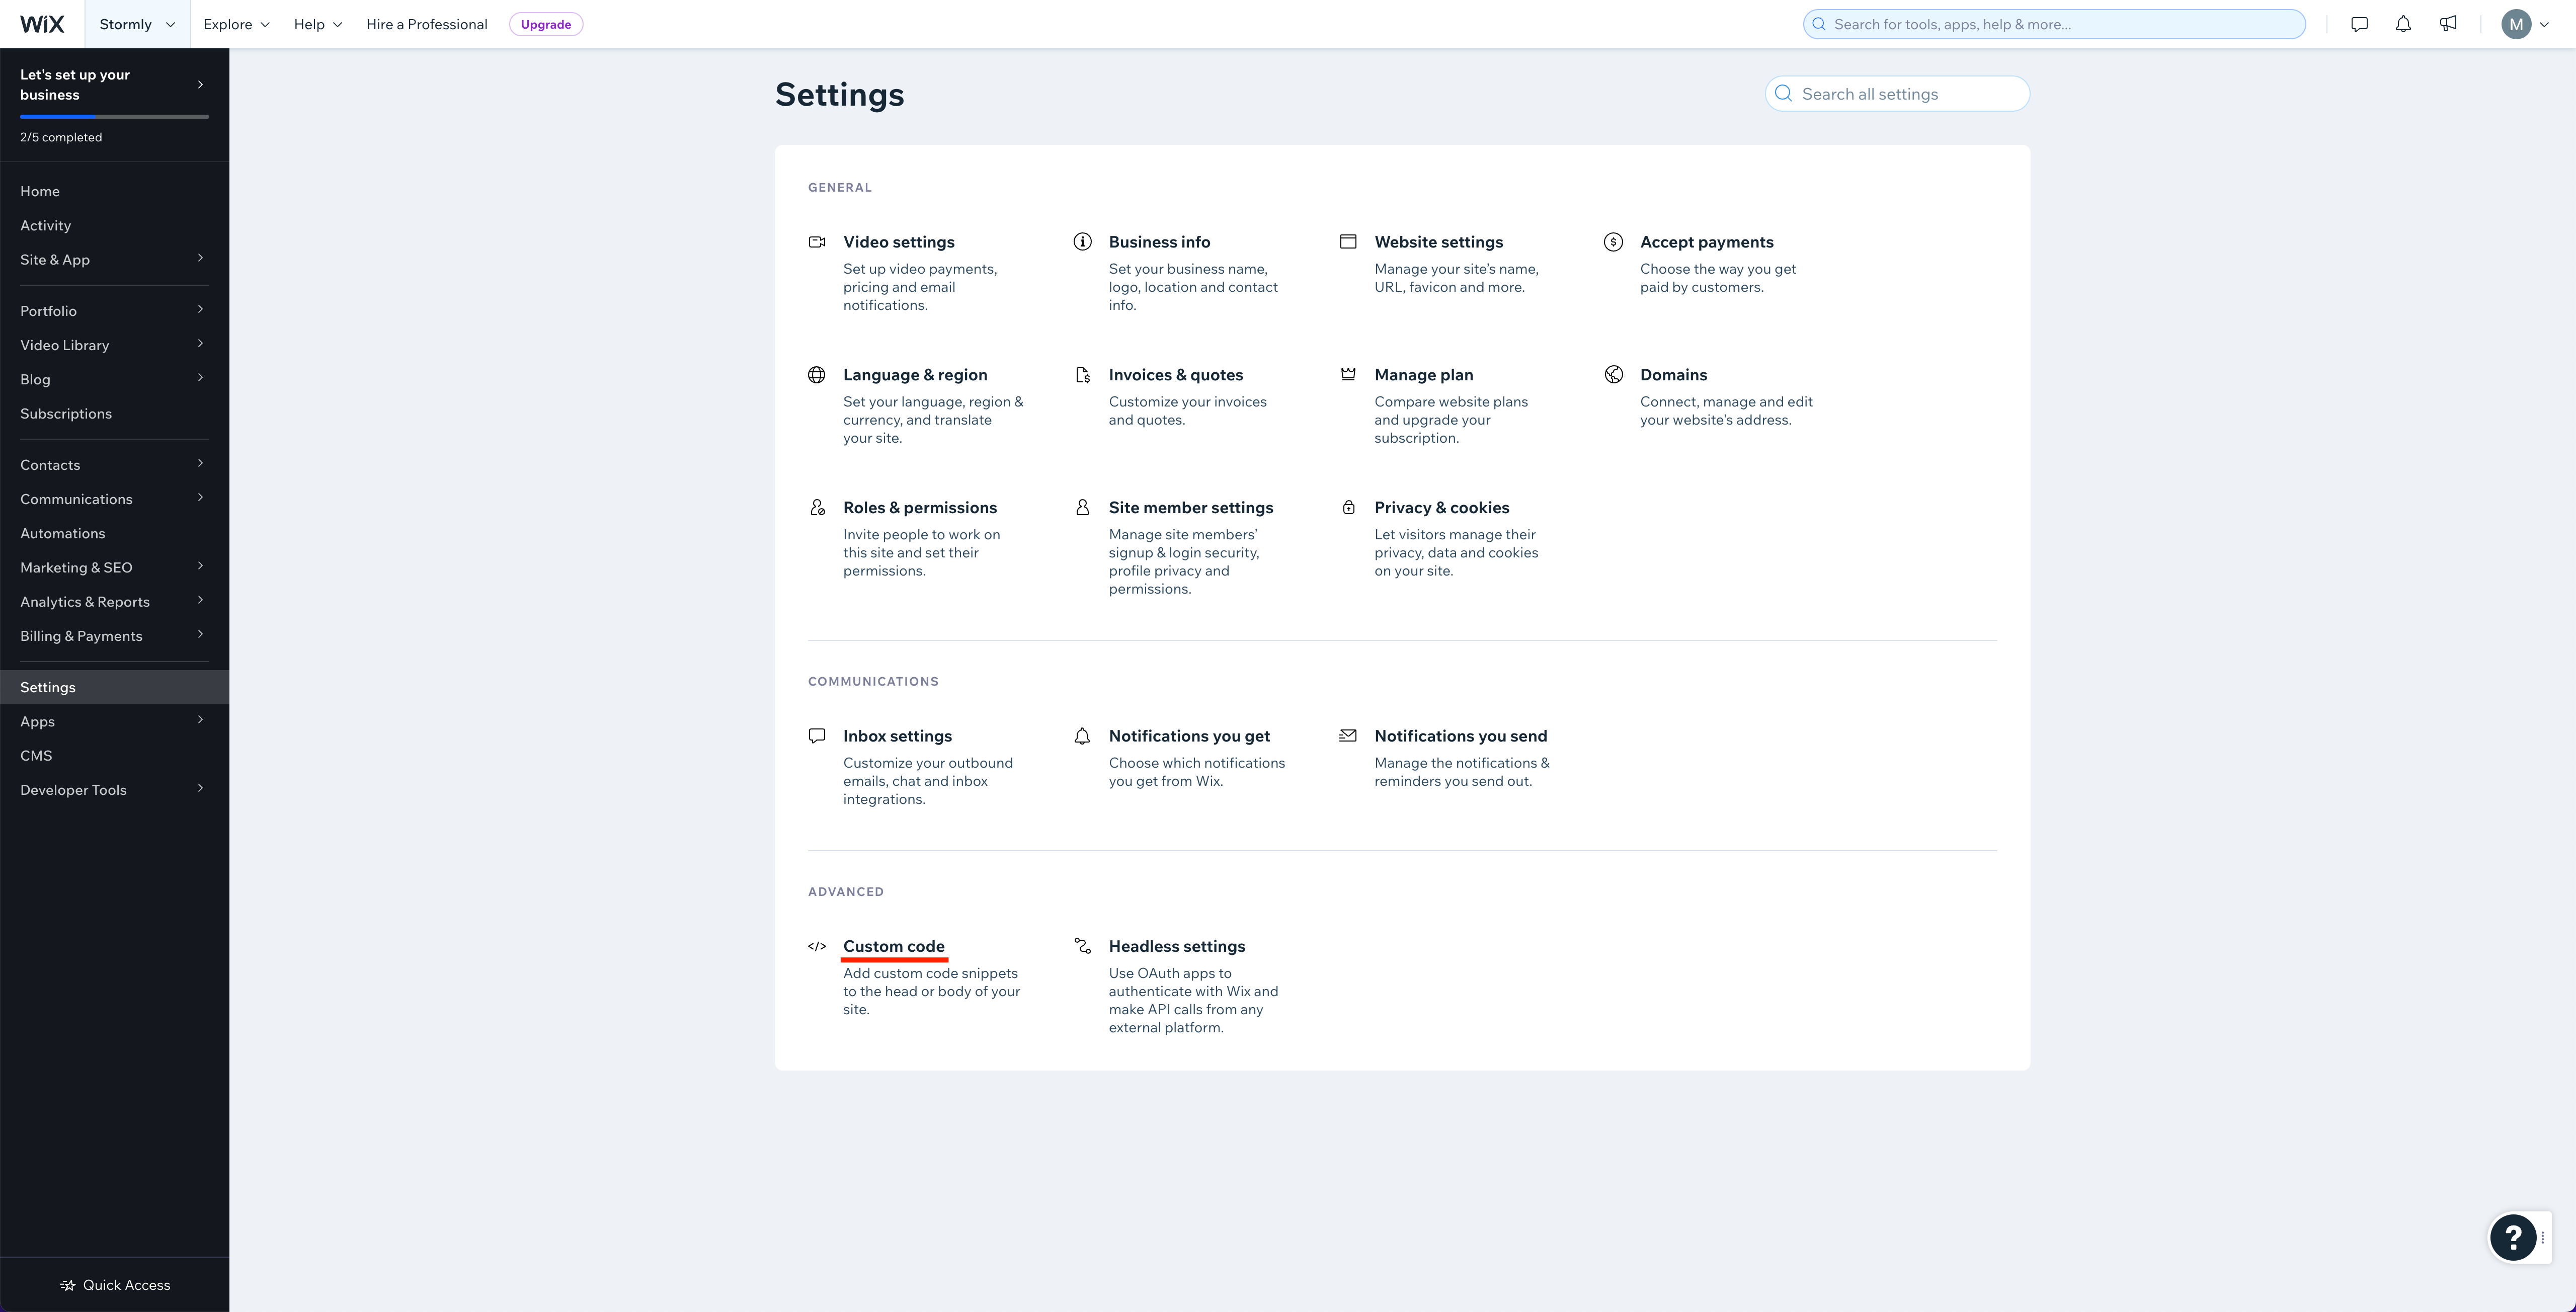The height and width of the screenshot is (1312, 2576).
Task: Click the Website settings window icon
Action: pos(1348,242)
